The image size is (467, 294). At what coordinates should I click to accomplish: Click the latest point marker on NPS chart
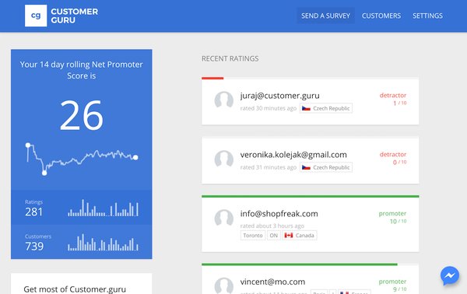[135, 157]
